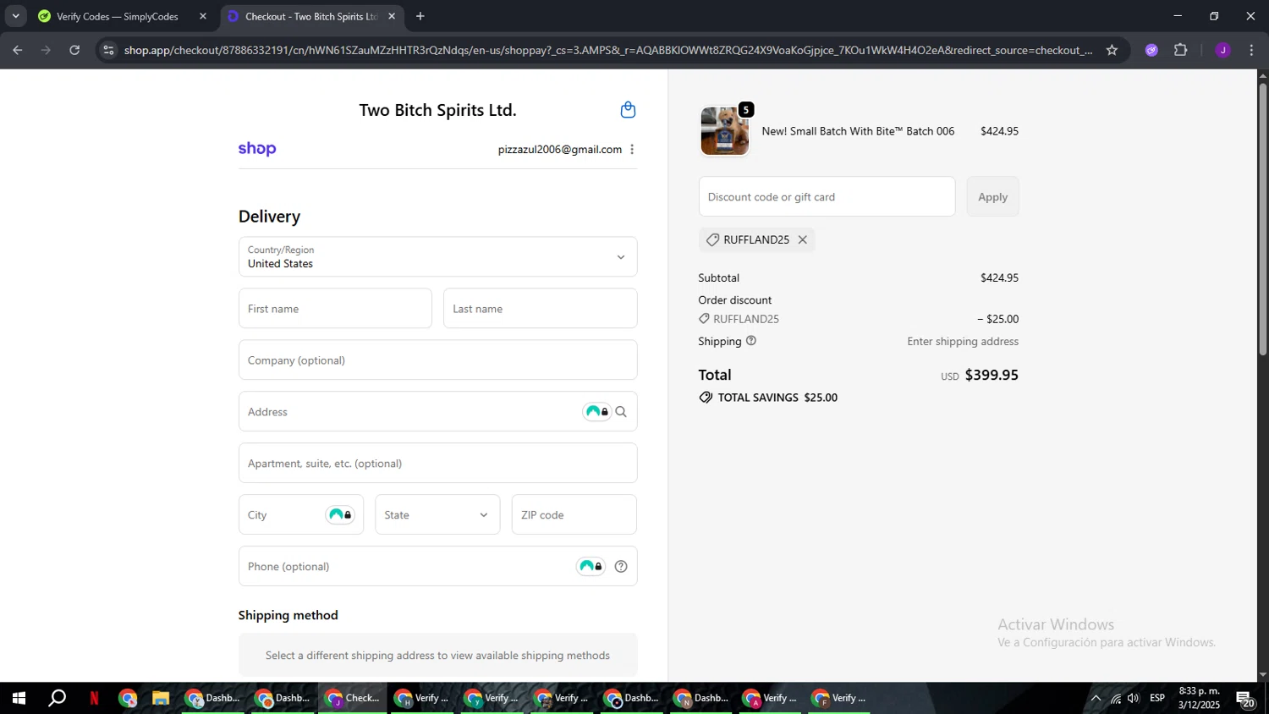Click the purple extension icon in toolbar
Image resolution: width=1269 pixels, height=714 pixels.
point(1151,50)
